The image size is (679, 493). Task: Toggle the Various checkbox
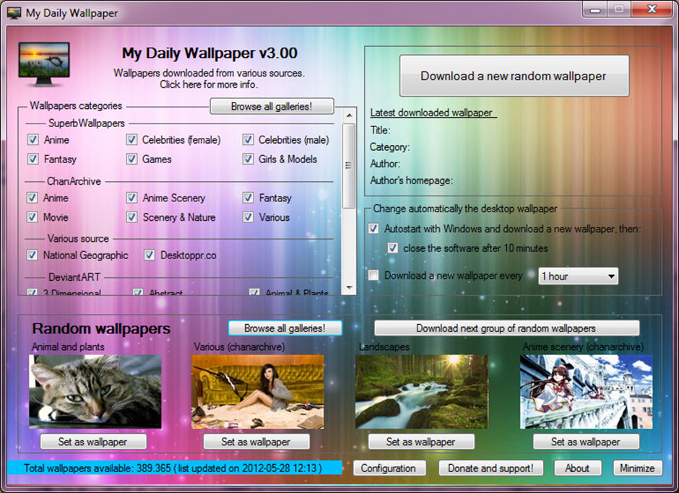click(248, 217)
